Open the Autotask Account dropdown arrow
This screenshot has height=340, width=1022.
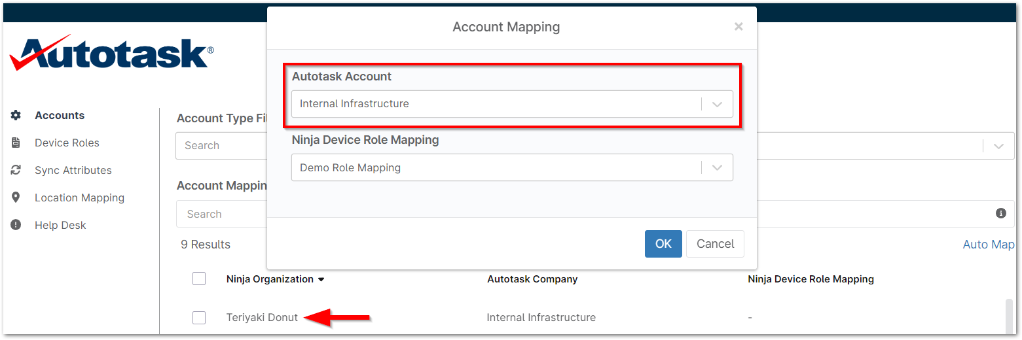coord(718,104)
